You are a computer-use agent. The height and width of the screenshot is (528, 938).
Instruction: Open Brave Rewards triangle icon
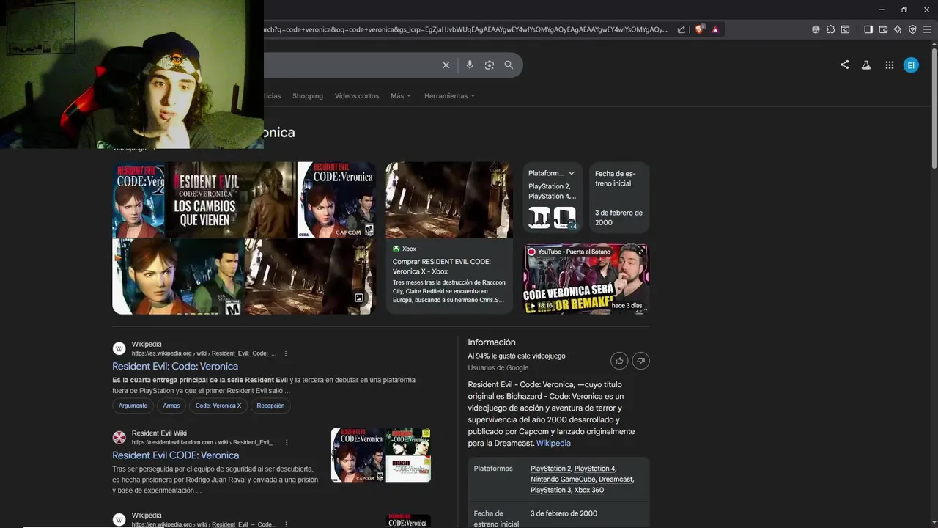(x=715, y=29)
